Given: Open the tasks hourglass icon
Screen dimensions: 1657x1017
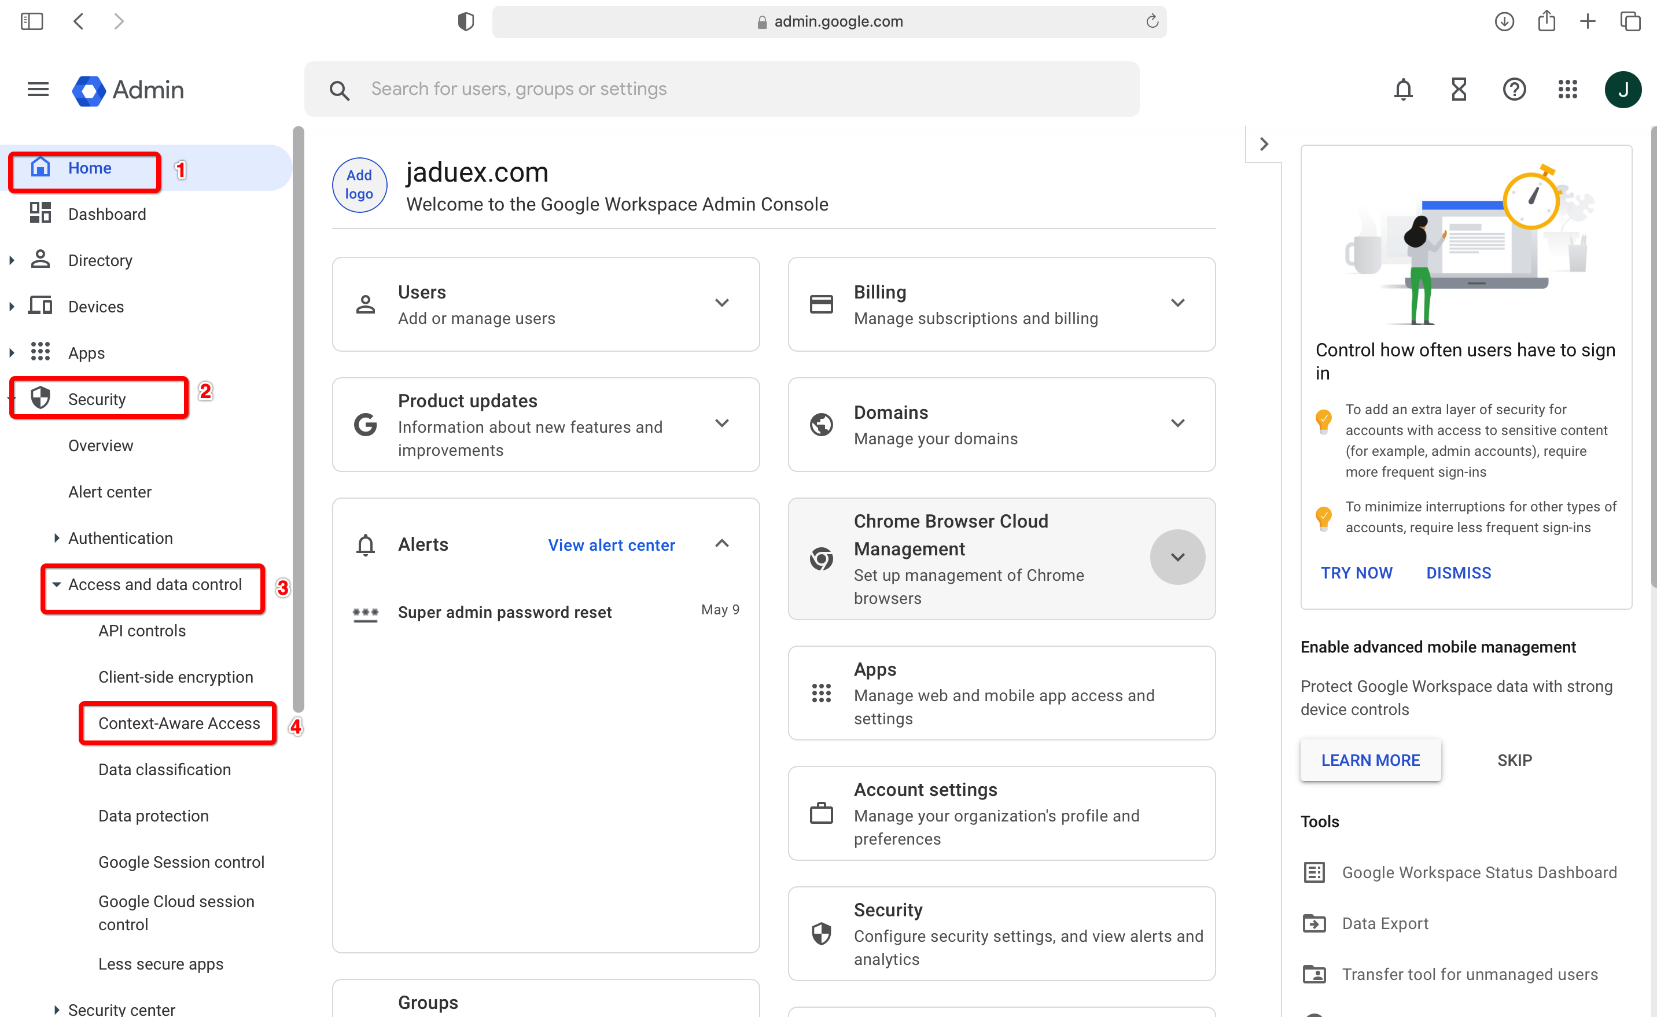Looking at the screenshot, I should [x=1458, y=89].
